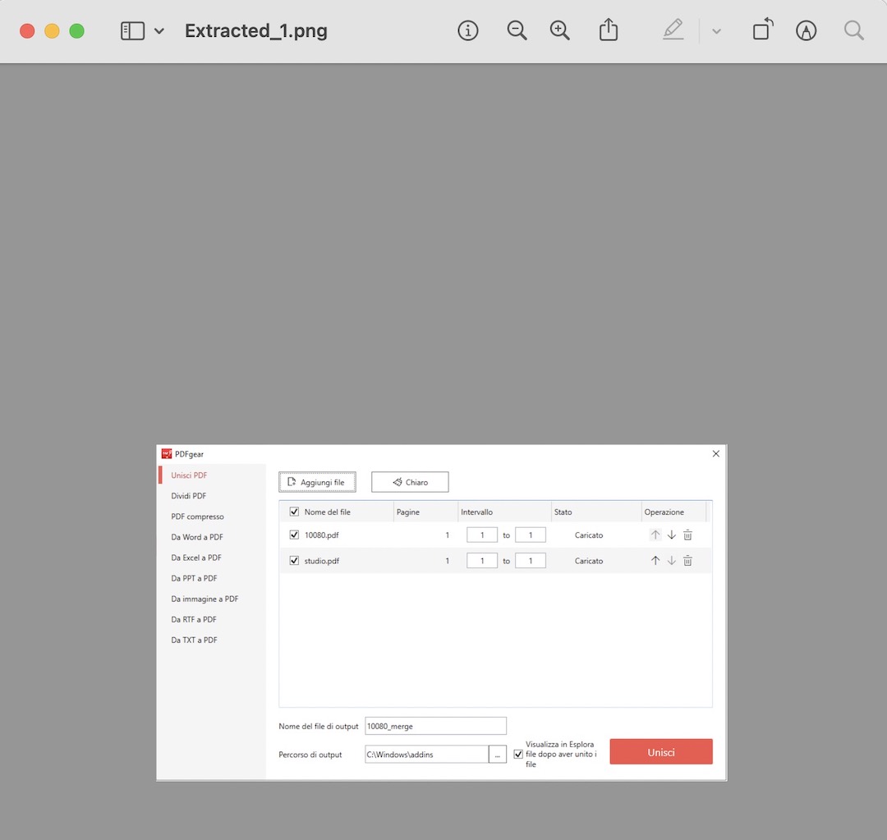Rotate the image with the rotate icon
This screenshot has width=887, height=840.
[x=762, y=30]
